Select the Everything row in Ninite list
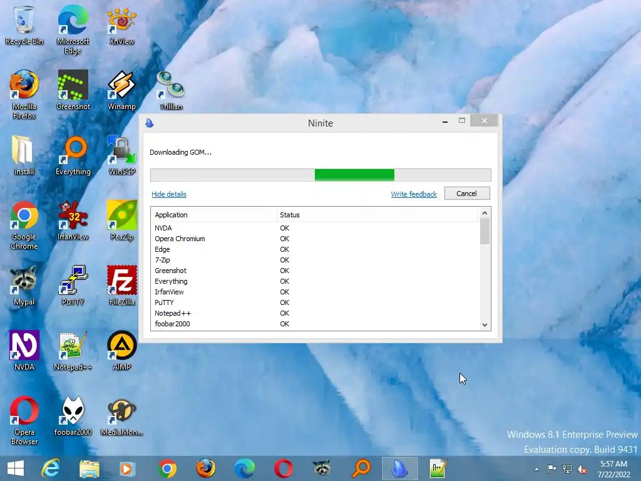 point(315,281)
